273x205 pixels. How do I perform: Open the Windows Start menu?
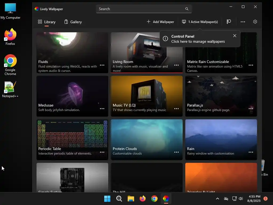[107, 199]
